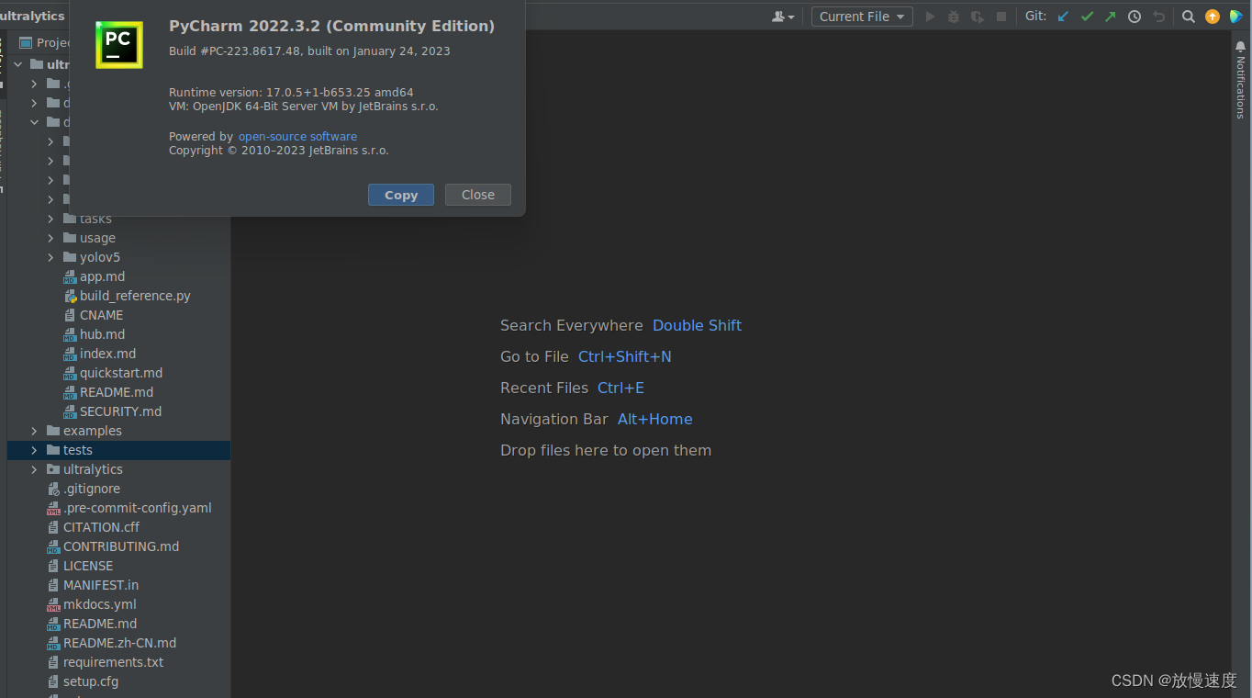Viewport: 1252px width, 698px height.
Task: Expand the usage folder
Action: 51,238
